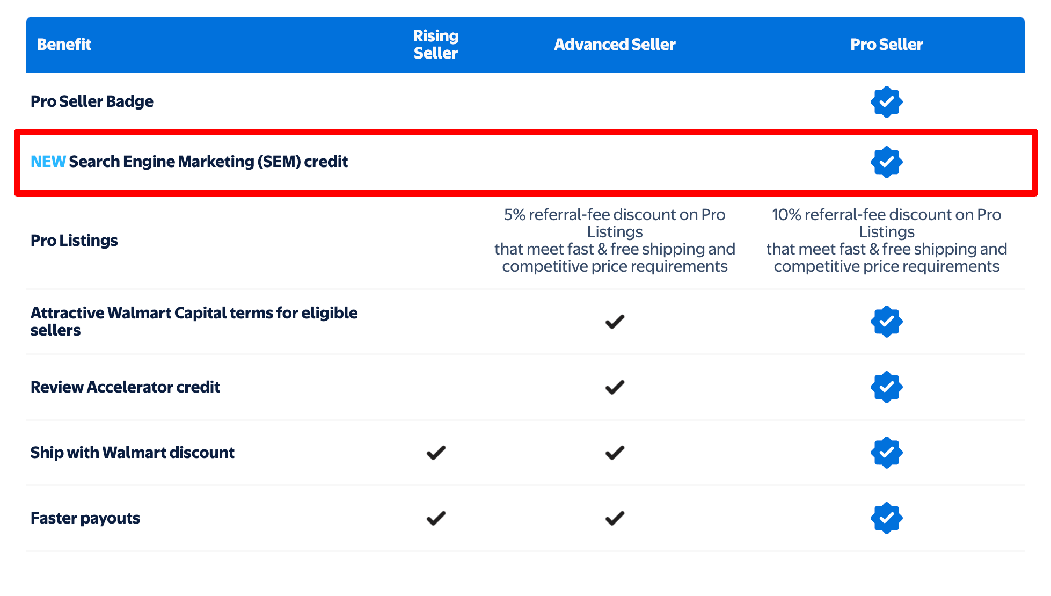Viewport: 1051px width, 596px height.
Task: Click the Pro Seller Badge blue checkmark icon
Action: coord(886,102)
